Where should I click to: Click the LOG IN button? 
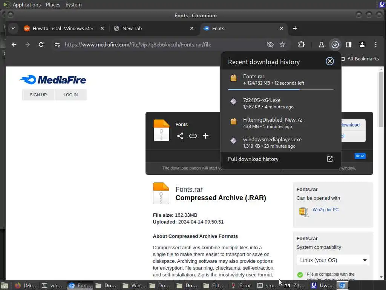click(70, 95)
